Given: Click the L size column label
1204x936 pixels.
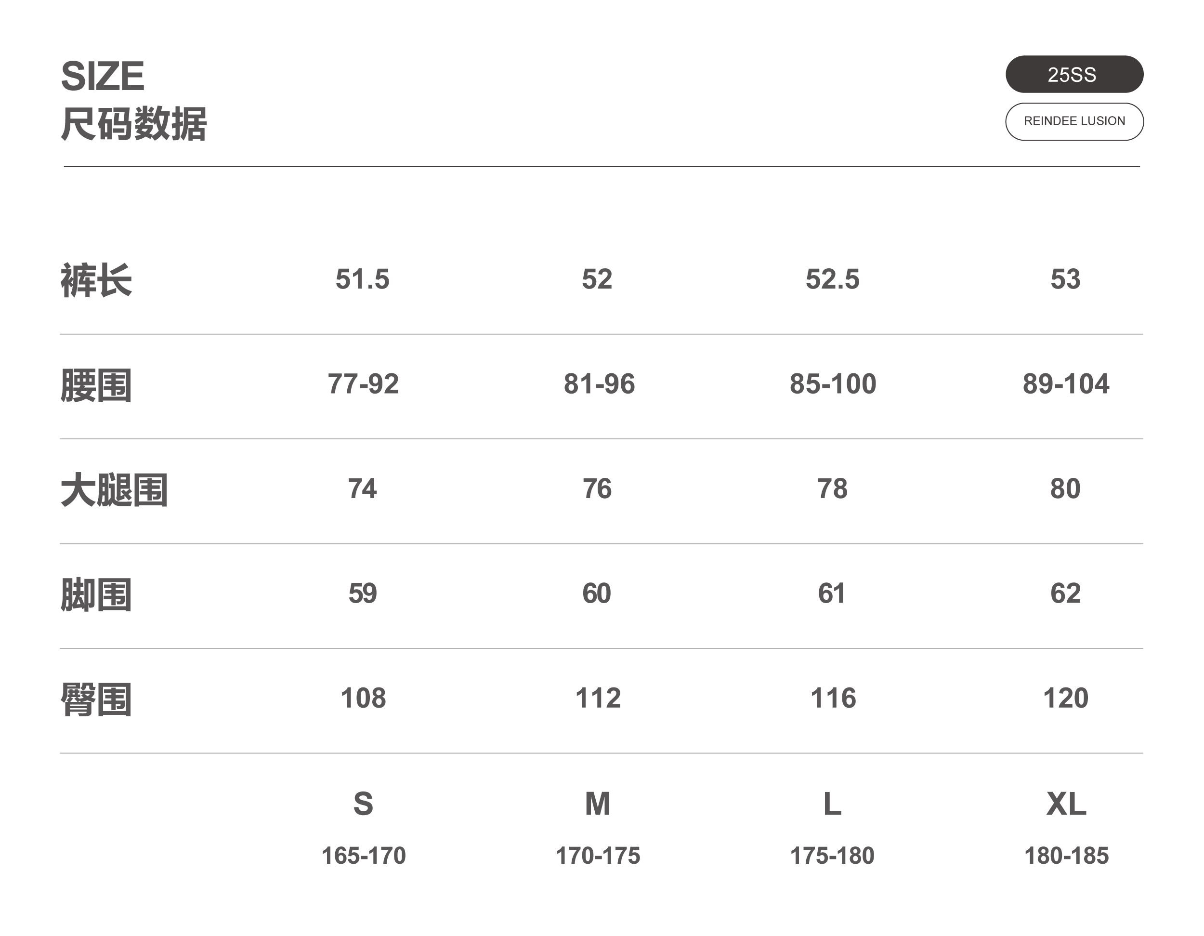Looking at the screenshot, I should (x=832, y=804).
